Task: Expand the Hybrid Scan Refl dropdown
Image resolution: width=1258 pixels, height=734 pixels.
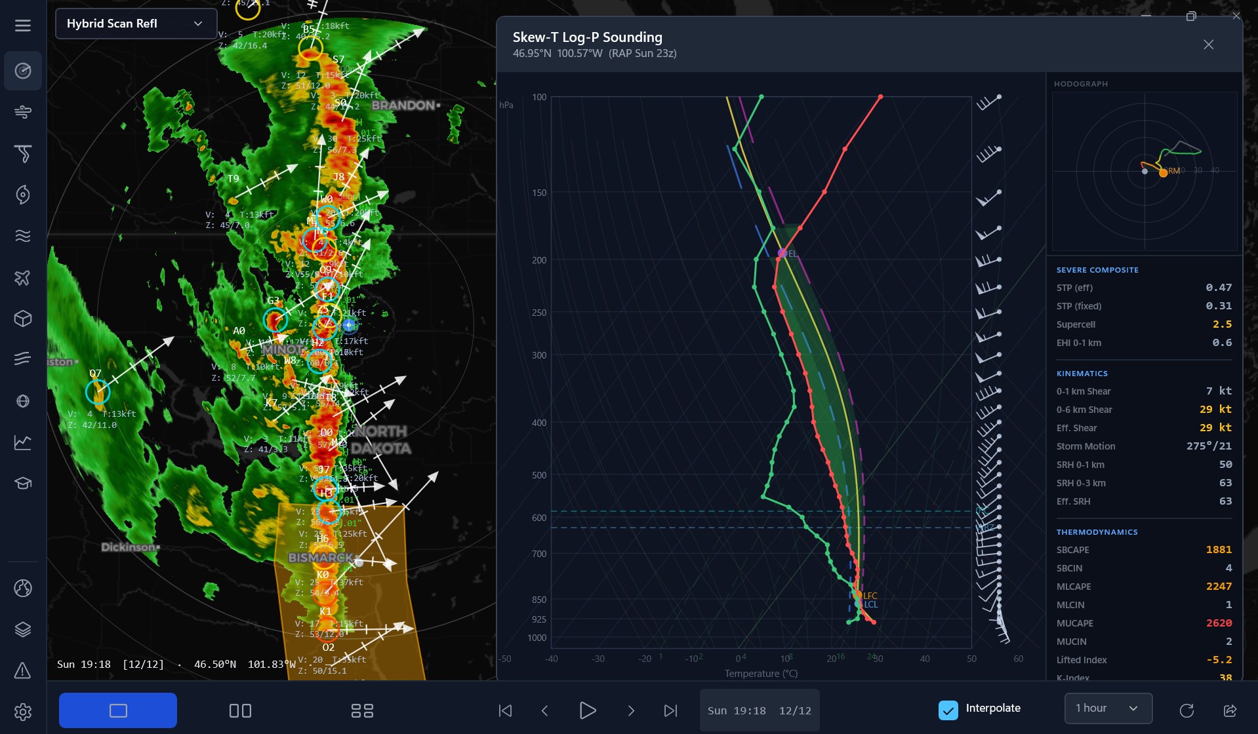Action: pos(136,24)
